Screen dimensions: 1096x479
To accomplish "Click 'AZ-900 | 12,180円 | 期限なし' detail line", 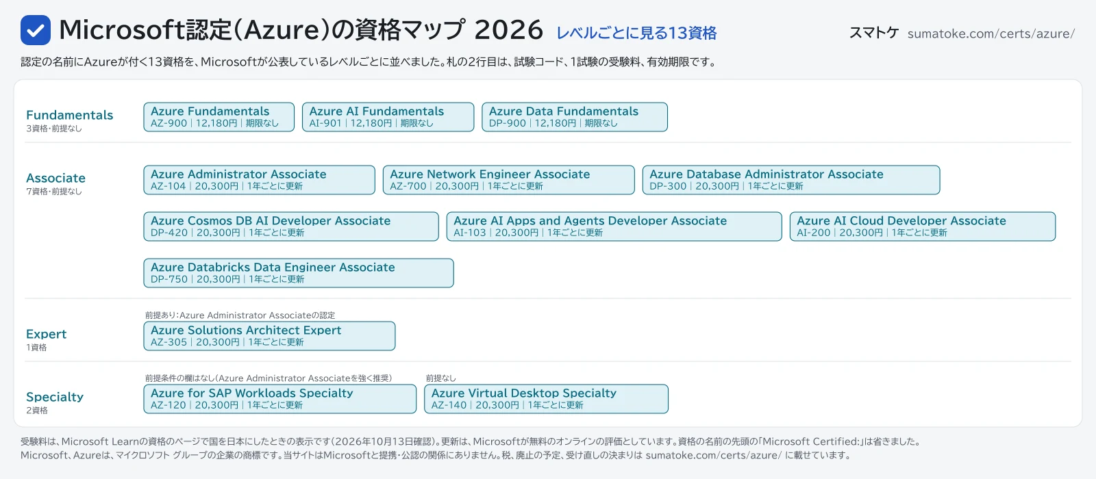I will point(214,123).
